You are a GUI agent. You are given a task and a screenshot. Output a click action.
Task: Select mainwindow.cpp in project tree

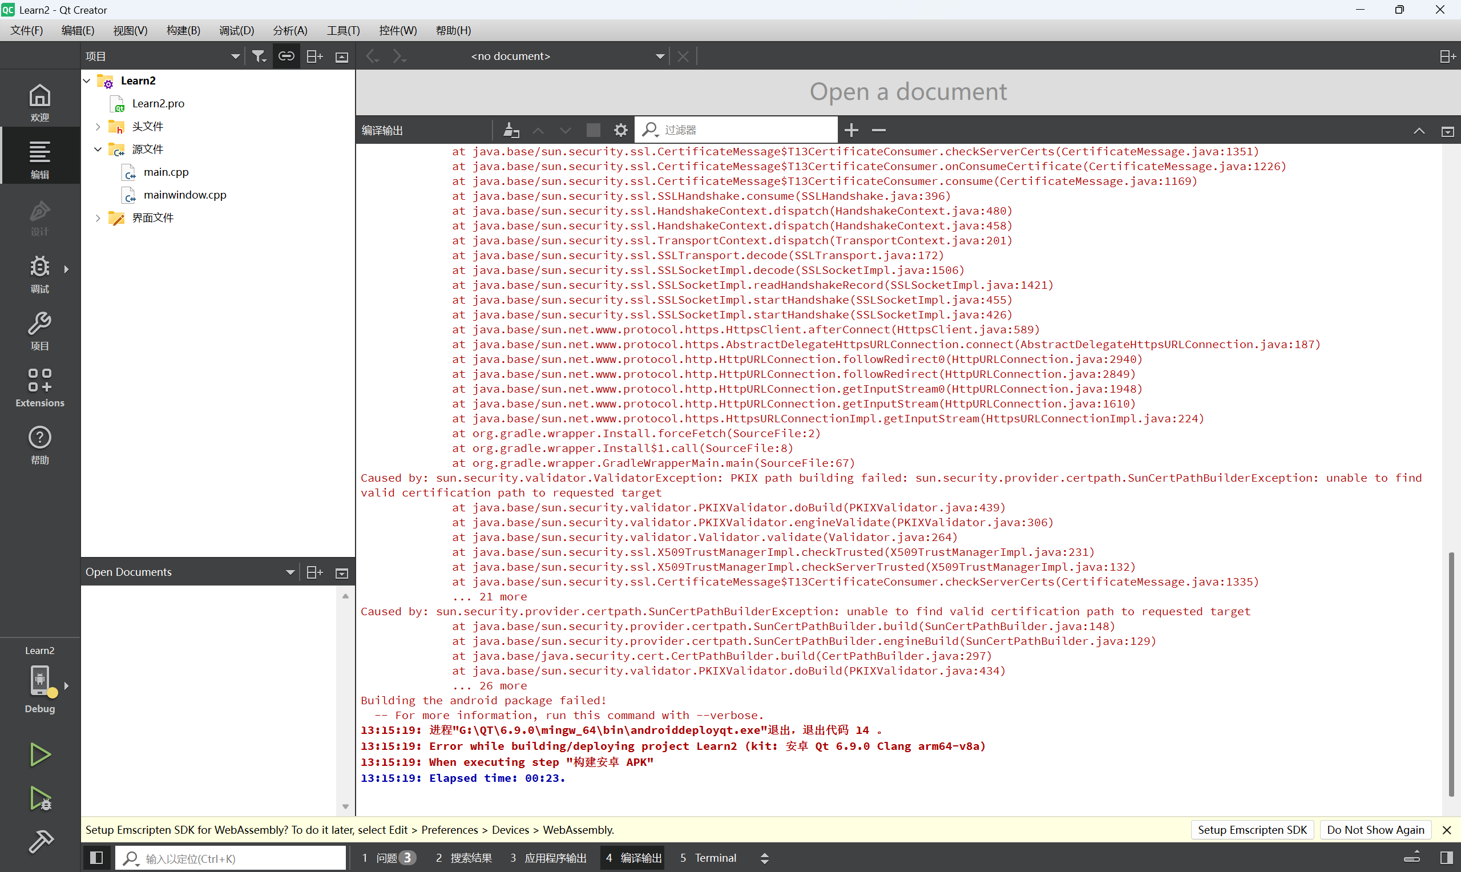coord(185,195)
